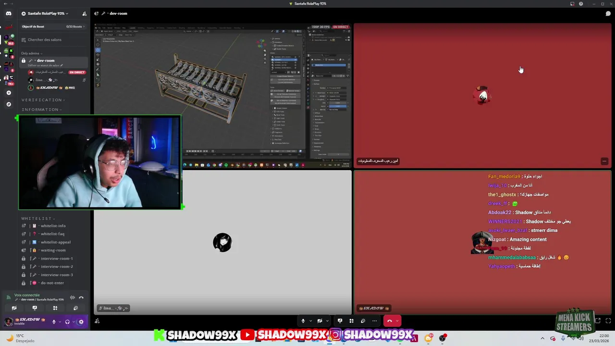Open Discord inbox icon in title bar
This screenshot has width=615, height=346.
click(x=572, y=4)
